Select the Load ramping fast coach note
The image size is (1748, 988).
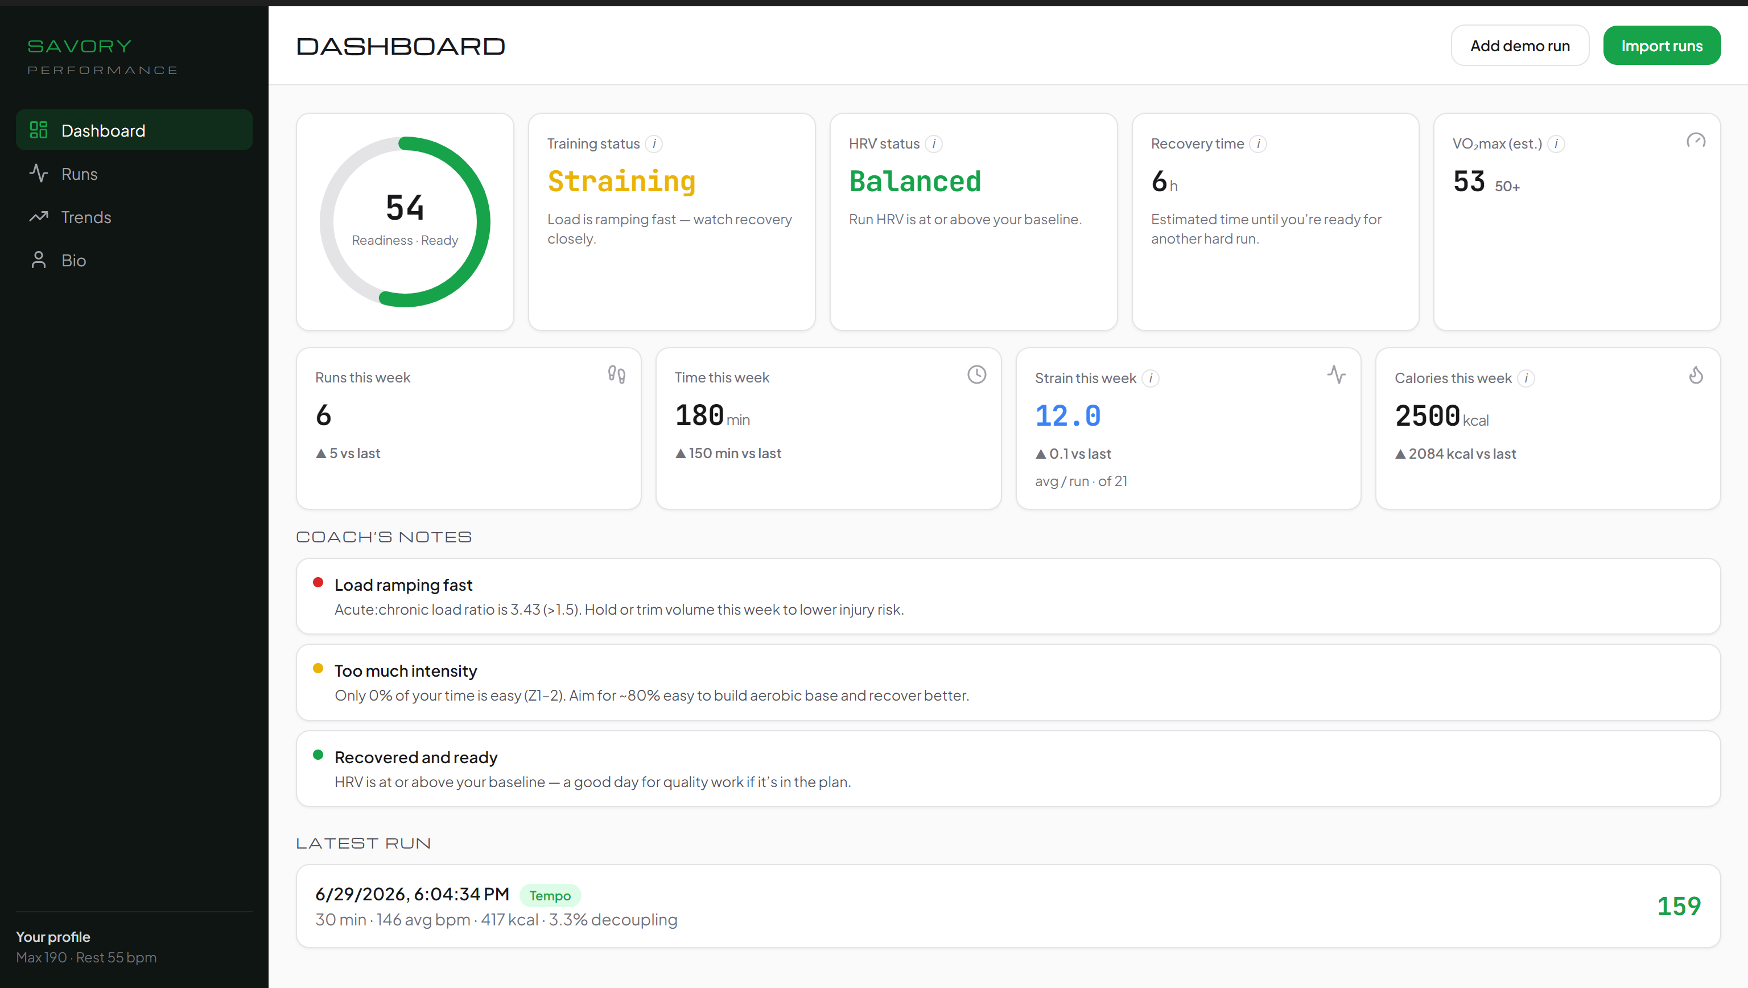tap(1008, 596)
